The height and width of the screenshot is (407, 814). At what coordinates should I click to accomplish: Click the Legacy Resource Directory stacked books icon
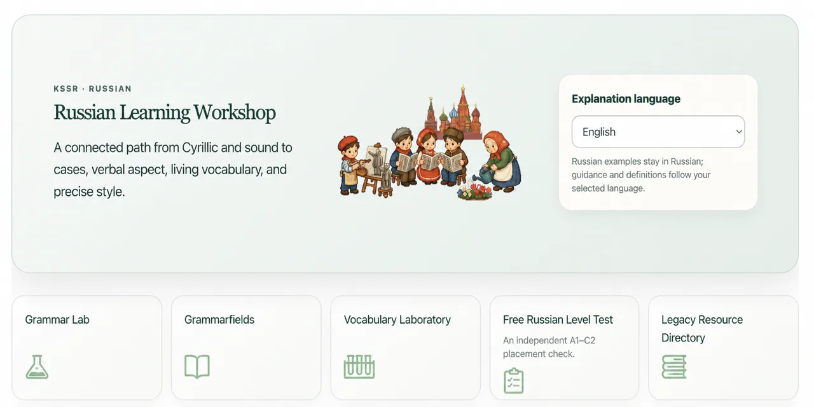(674, 367)
